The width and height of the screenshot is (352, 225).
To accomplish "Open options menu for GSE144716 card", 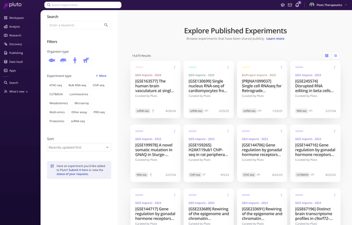I will tap(335, 131).
